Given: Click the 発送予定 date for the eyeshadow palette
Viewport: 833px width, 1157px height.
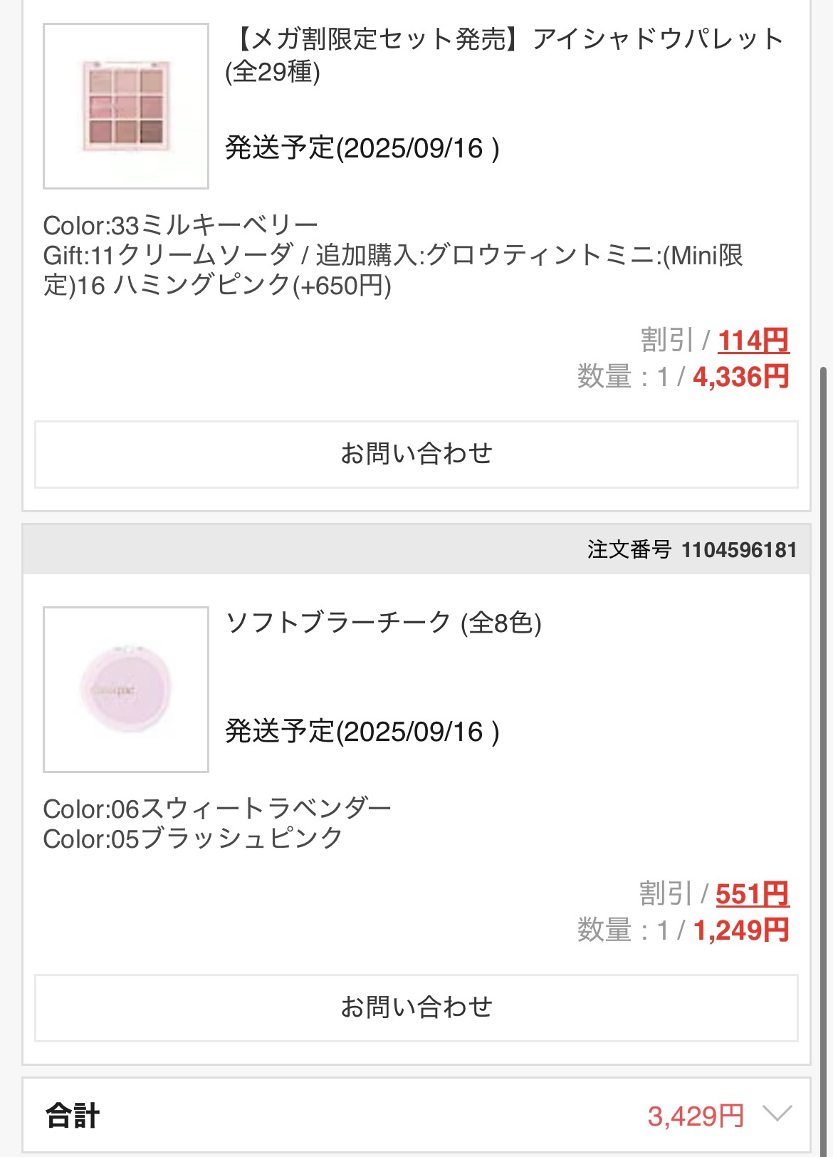Looking at the screenshot, I should [x=362, y=148].
